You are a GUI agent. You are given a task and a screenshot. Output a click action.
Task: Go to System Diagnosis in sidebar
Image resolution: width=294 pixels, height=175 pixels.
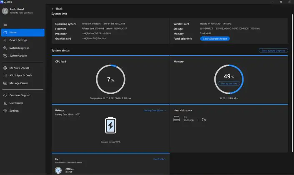pyautogui.click(x=19, y=48)
